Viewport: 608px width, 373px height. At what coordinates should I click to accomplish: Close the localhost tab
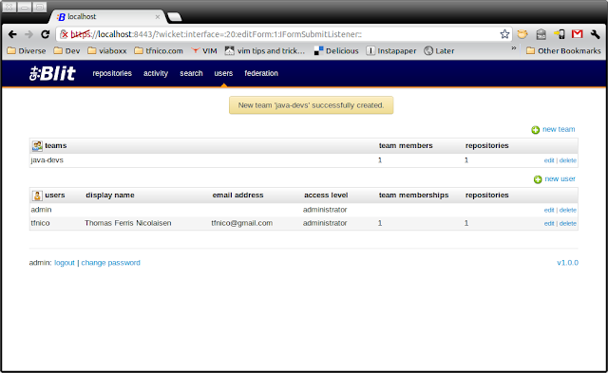(x=158, y=17)
